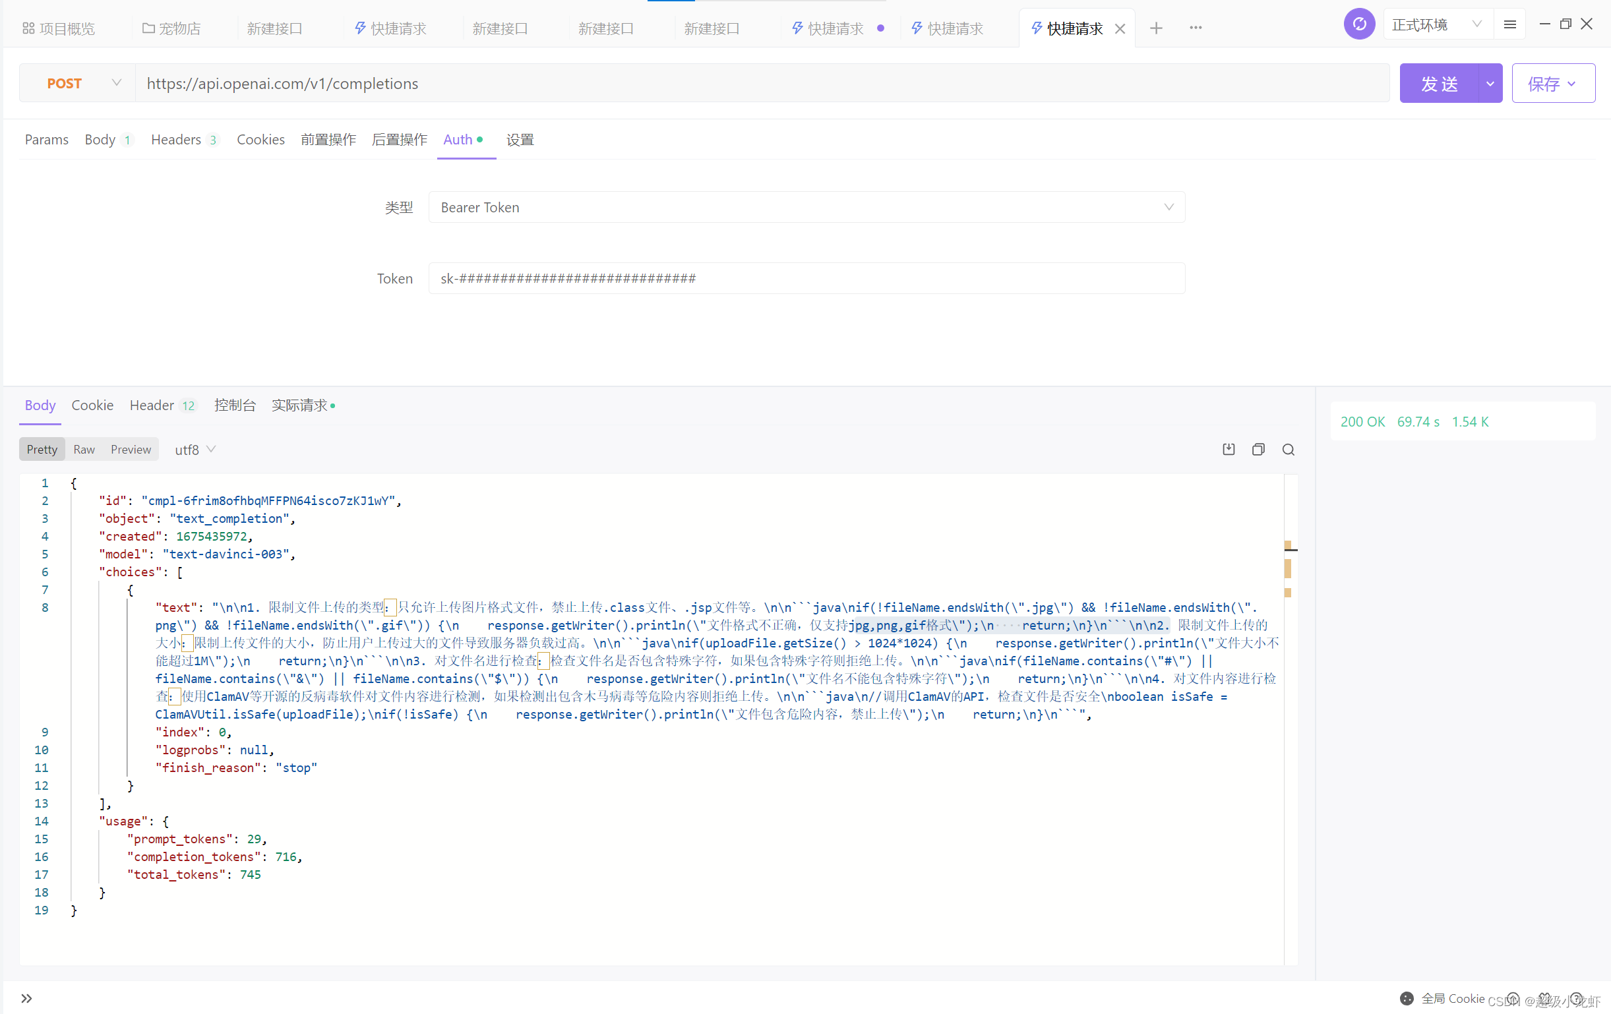Screen dimensions: 1611x1014
Task: Open the 保存 dropdown button
Action: [1552, 84]
